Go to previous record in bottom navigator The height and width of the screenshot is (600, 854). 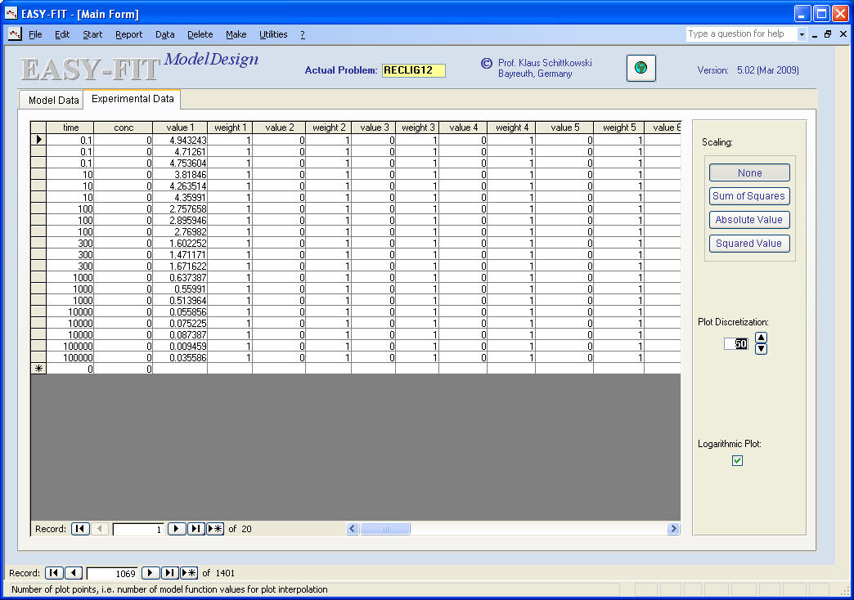[74, 573]
